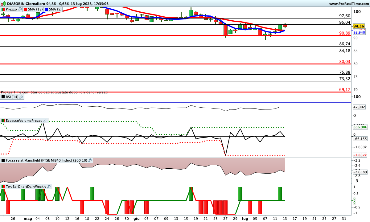Screen dimensions: 370x222
Task: Click the green 856.986 value tag
Action: 360,127
